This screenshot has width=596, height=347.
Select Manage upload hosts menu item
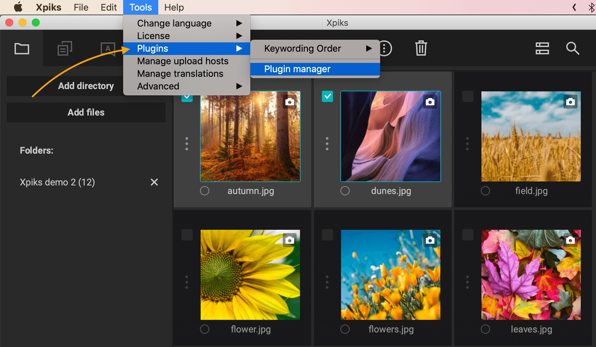[x=183, y=61]
